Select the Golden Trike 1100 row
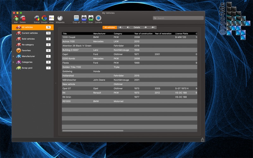 tap(130, 67)
